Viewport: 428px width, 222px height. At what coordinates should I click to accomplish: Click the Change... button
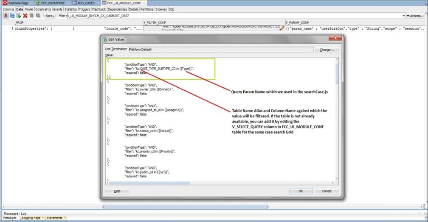327,50
